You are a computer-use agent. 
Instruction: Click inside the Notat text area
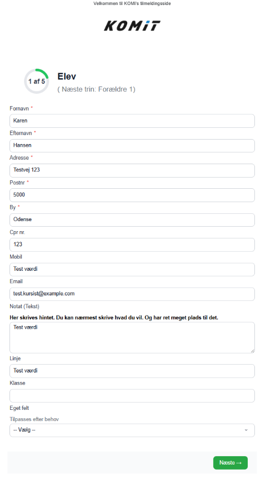click(x=132, y=337)
